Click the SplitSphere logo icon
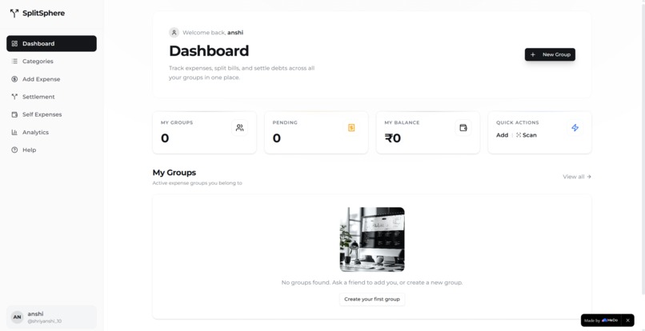645x331 pixels. pyautogui.click(x=14, y=14)
